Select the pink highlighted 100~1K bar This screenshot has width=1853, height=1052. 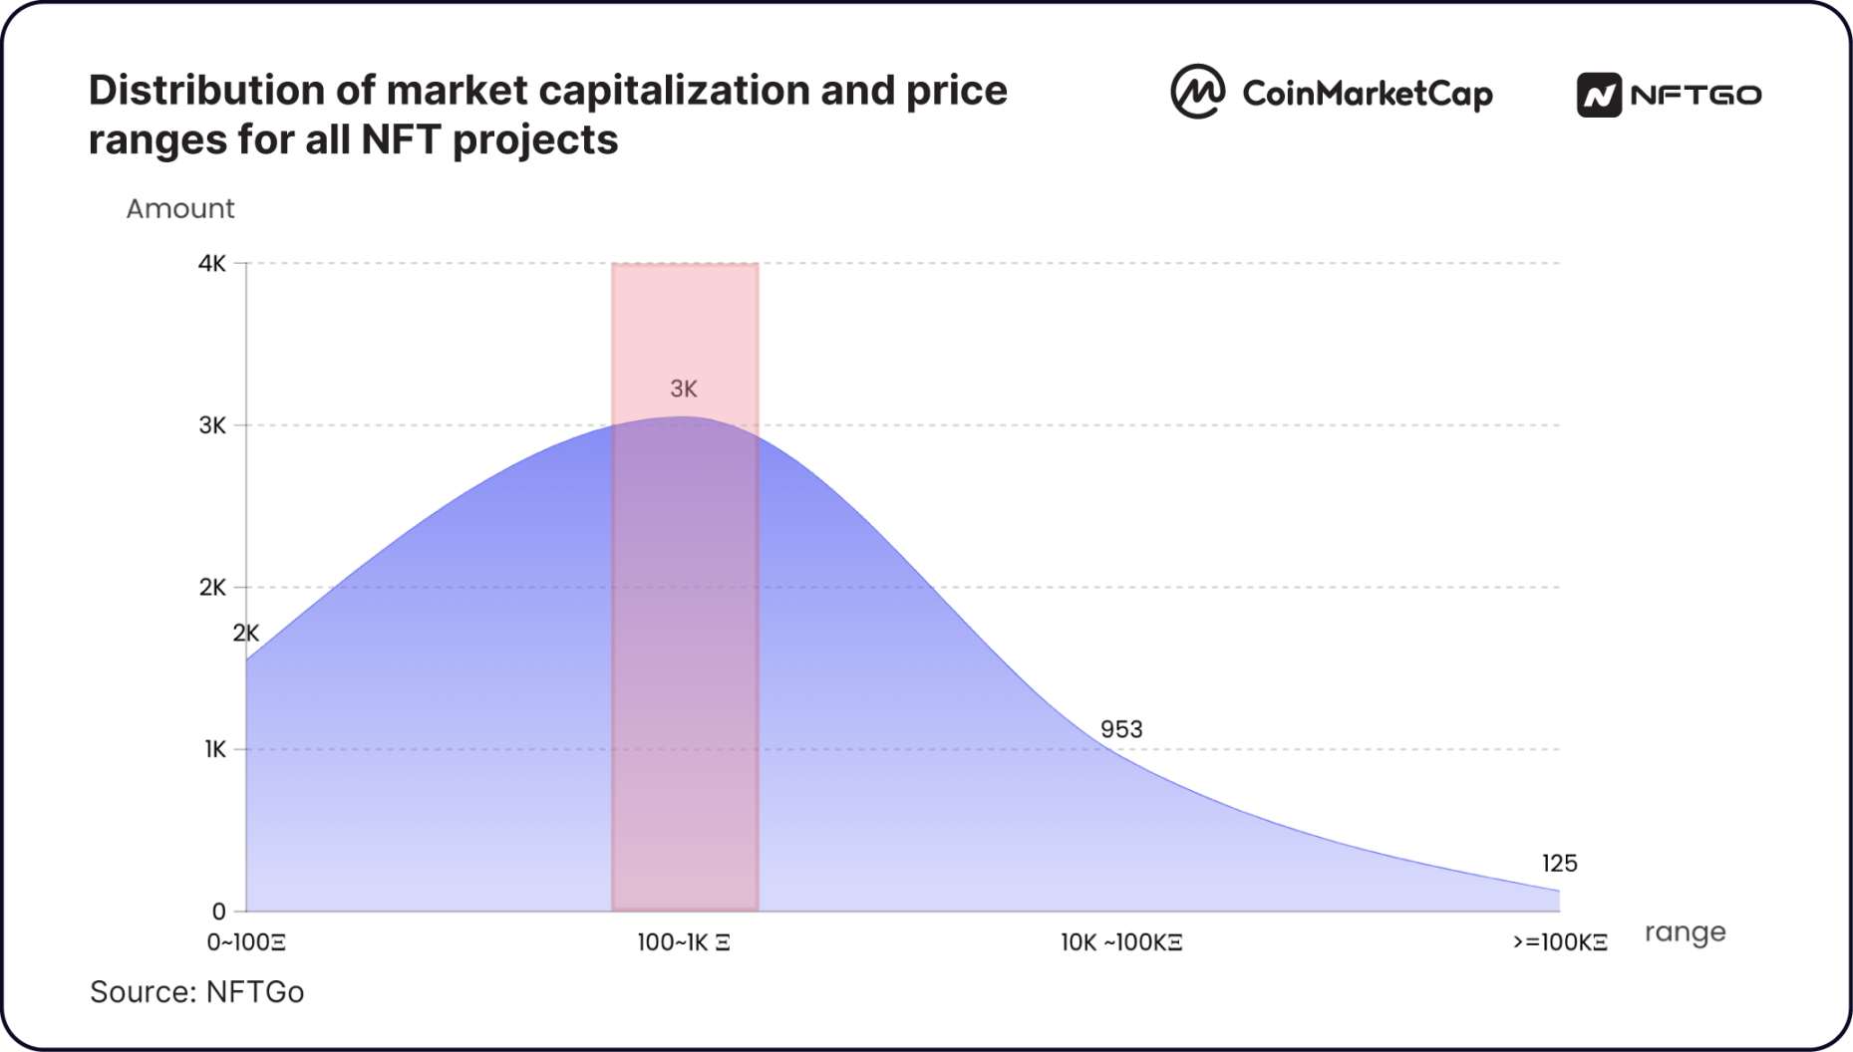(685, 587)
